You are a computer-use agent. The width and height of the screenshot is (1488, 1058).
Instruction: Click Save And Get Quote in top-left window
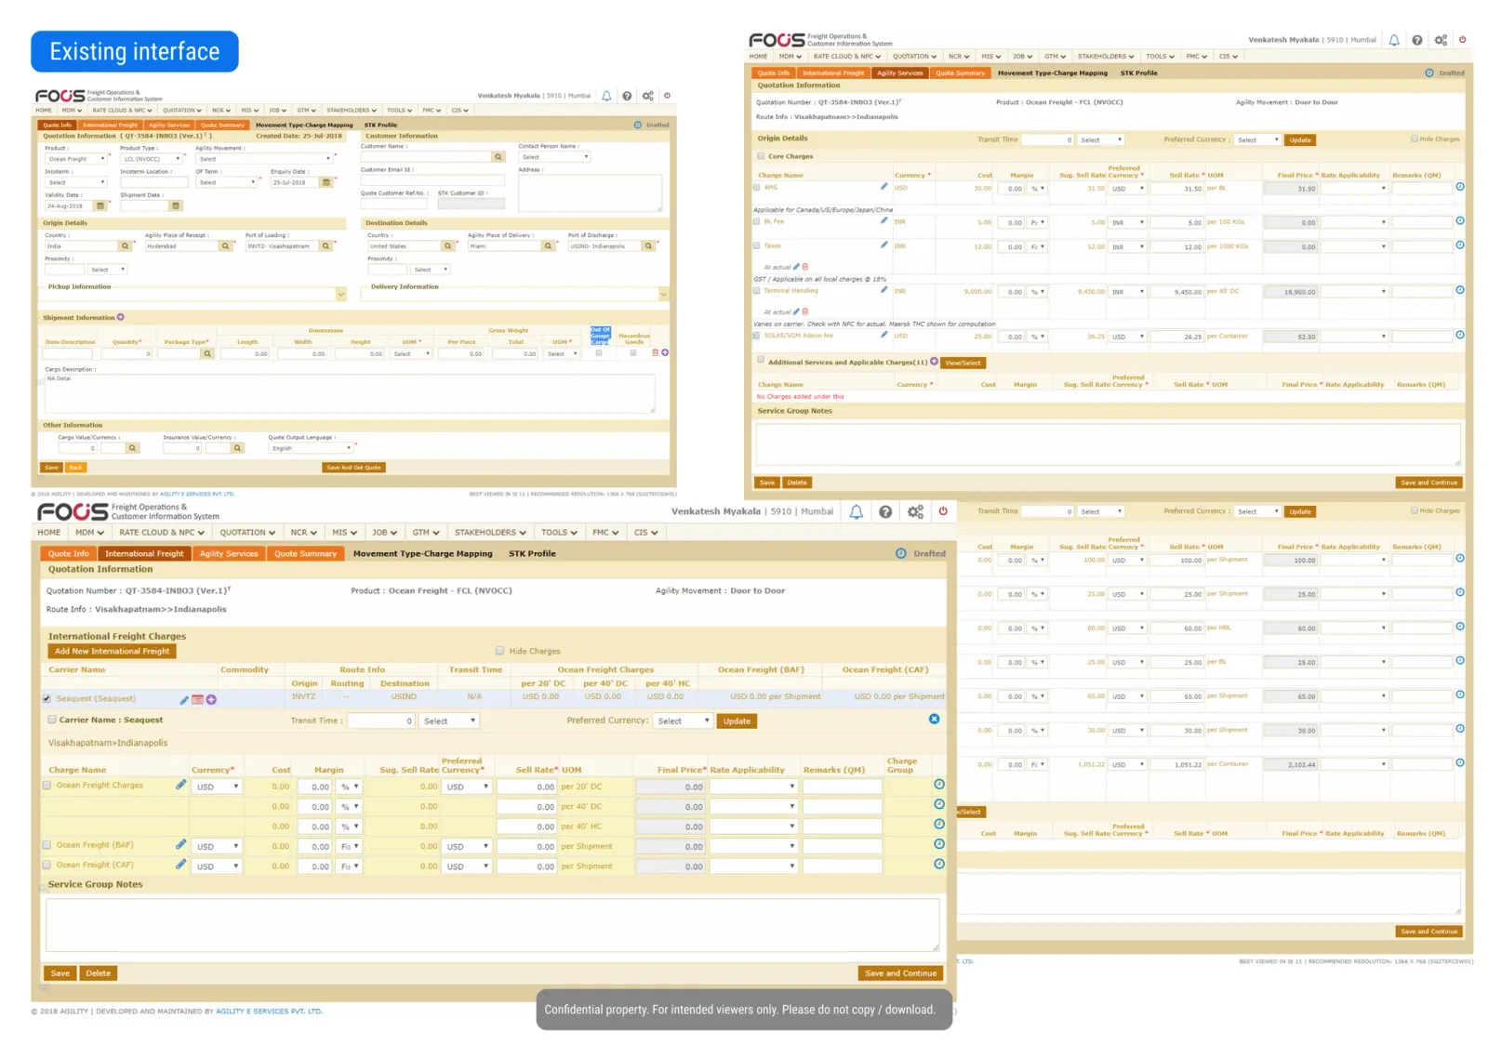353,468
